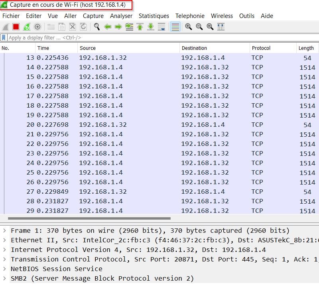The width and height of the screenshot is (319, 285).
Task: Click the horizontal scrollbar of packet list
Action: (89, 218)
